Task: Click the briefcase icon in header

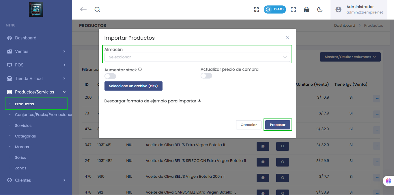Action: coord(307,9)
